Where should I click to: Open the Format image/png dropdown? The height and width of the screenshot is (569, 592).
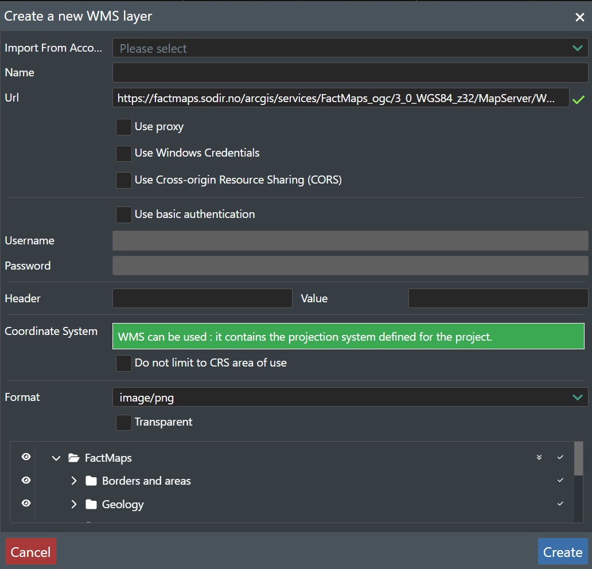[x=350, y=397]
